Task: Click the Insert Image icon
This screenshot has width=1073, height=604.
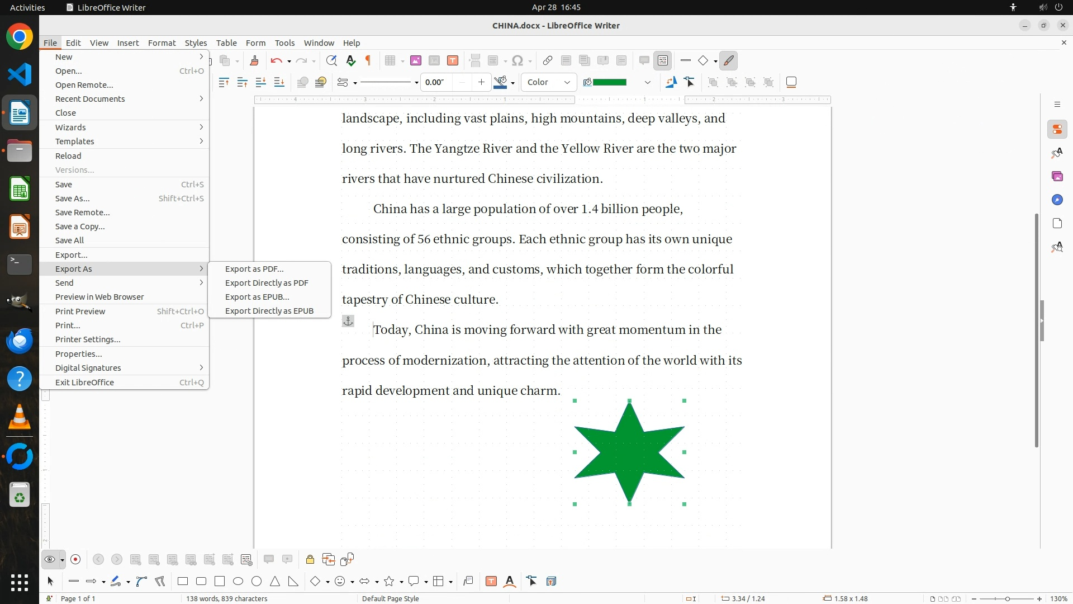Action: click(415, 60)
